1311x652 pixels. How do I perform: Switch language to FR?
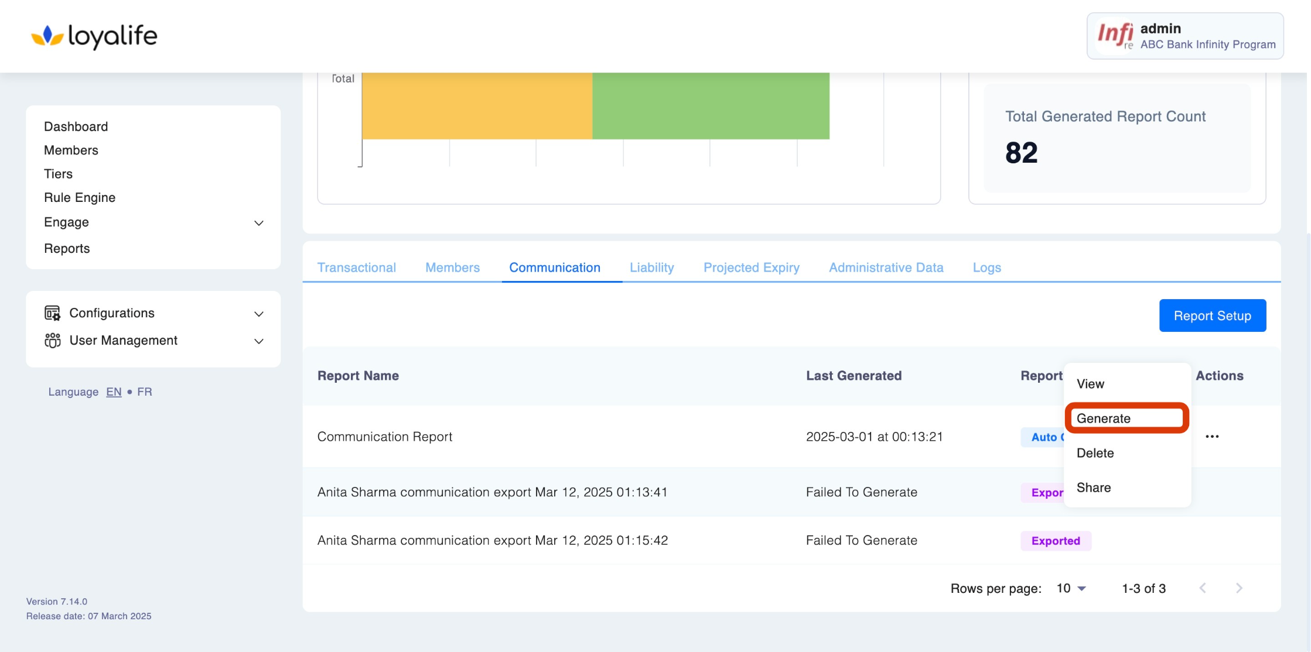tap(145, 392)
